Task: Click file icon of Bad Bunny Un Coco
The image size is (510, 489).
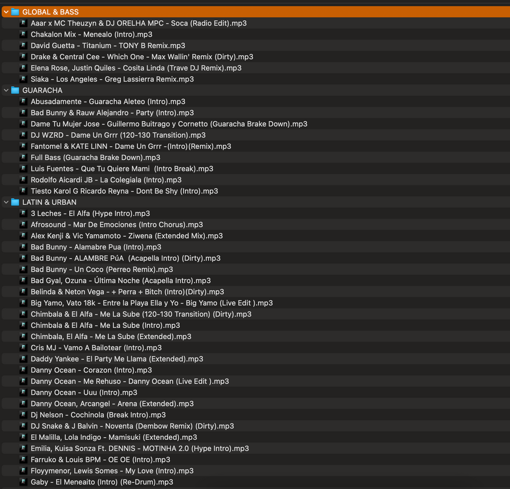Action: (x=23, y=270)
